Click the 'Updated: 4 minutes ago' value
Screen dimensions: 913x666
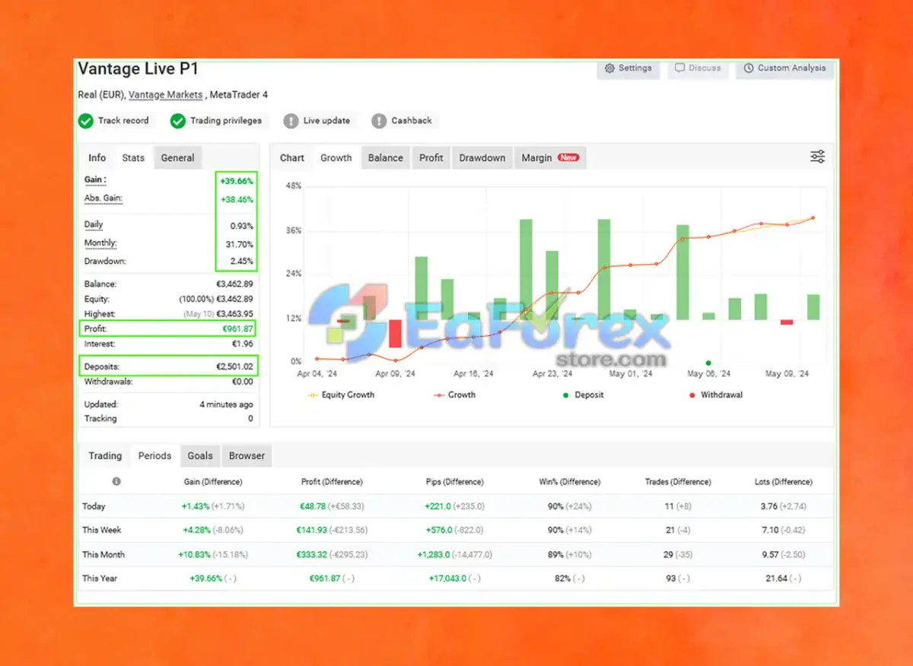227,404
